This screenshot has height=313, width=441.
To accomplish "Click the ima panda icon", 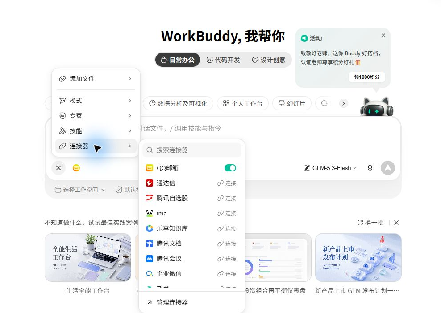I will tap(150, 213).
